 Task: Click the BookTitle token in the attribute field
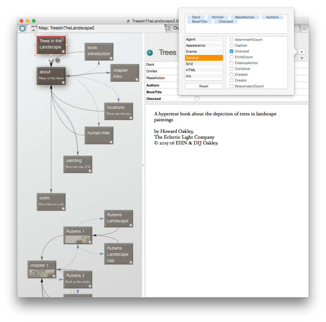point(199,21)
